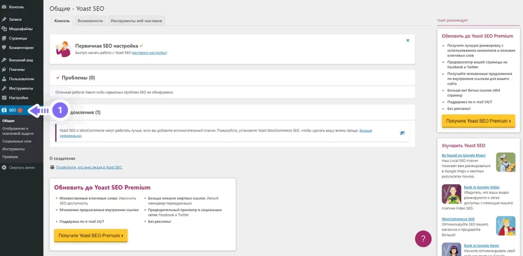This screenshot has height=256, width=523.
Task: Open the Rank in Google Video link
Action: 482,187
